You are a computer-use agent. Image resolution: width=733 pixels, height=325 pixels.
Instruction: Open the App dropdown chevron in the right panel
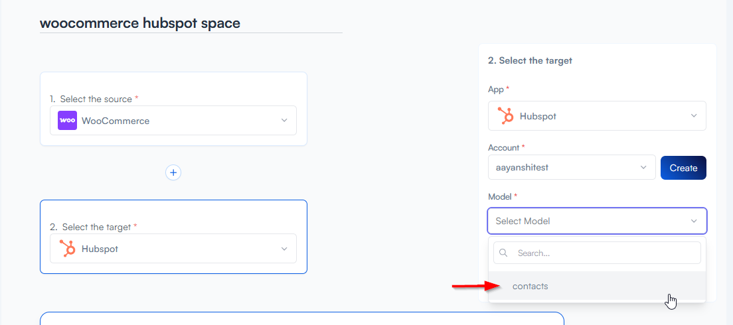click(694, 116)
